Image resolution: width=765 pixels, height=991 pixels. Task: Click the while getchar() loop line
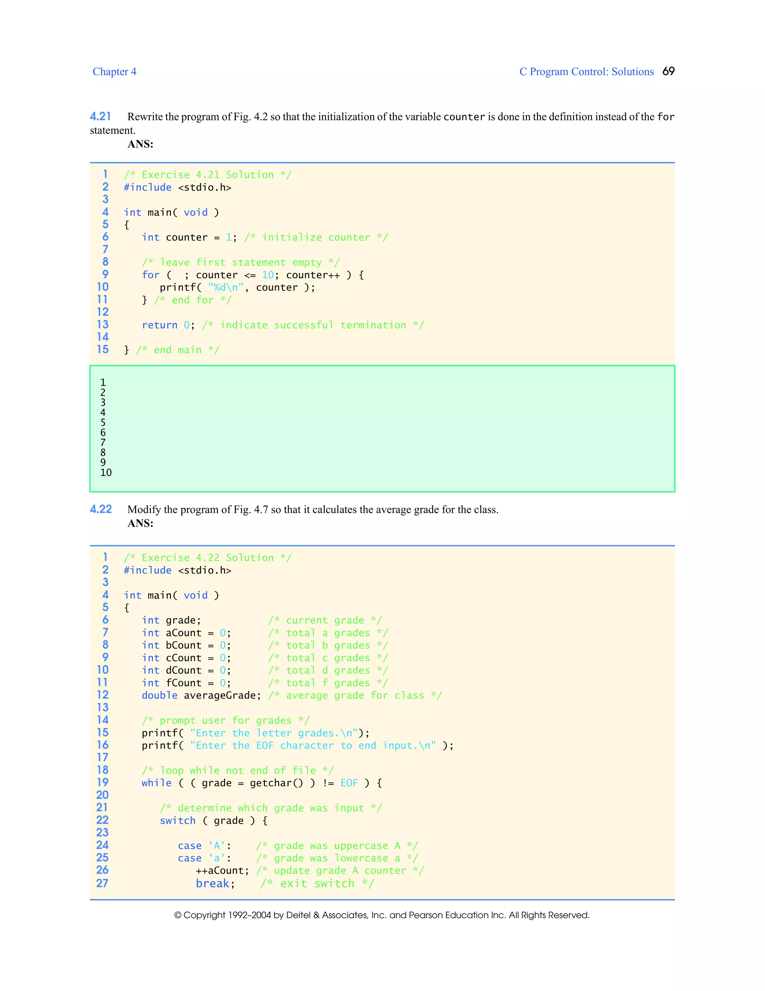[x=261, y=783]
